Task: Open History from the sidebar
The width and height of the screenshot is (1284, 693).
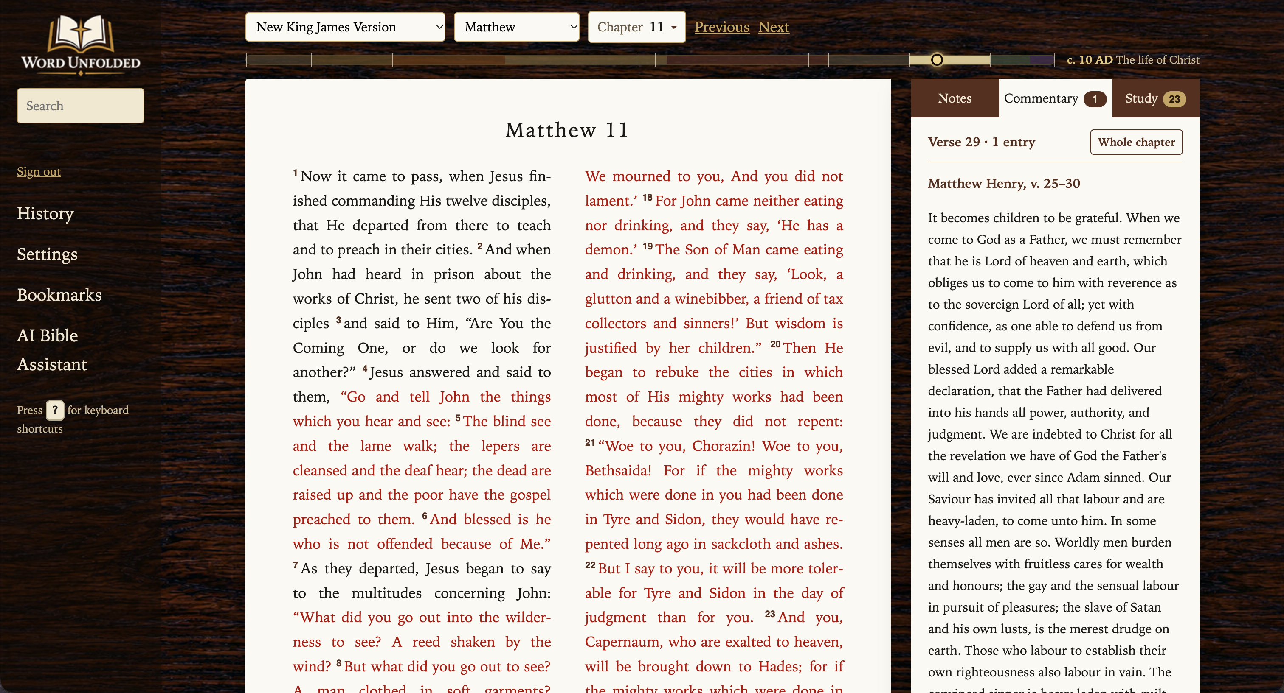Action: (x=45, y=213)
